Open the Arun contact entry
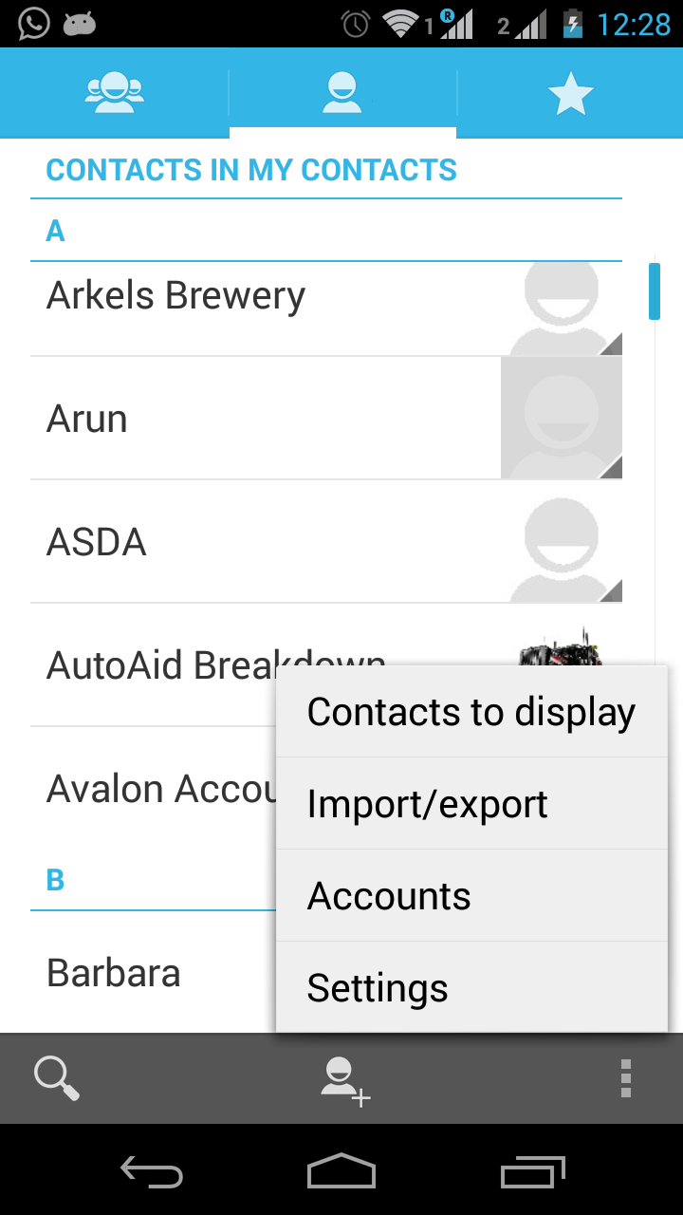This screenshot has width=683, height=1215. tap(87, 419)
